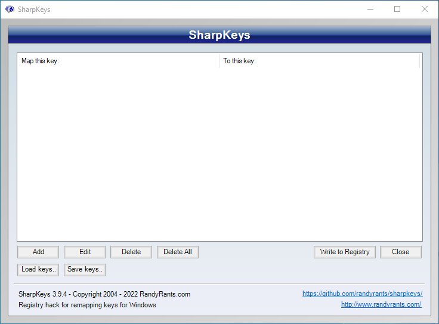The image size is (439, 324).
Task: Click inside the empty key mapping list
Action: [x=219, y=155]
